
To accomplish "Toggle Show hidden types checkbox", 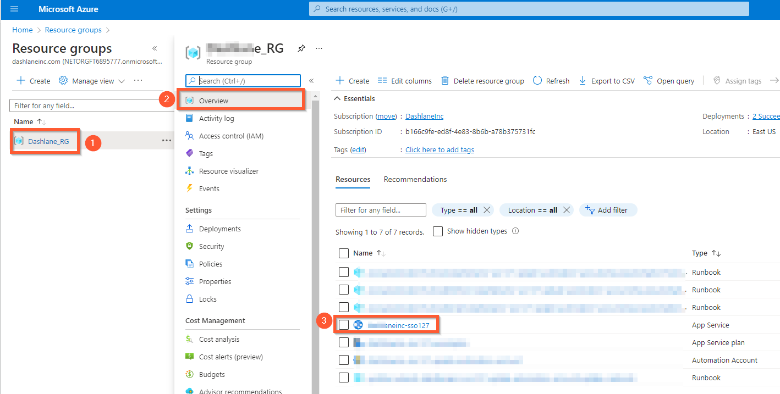I will click(x=438, y=231).
